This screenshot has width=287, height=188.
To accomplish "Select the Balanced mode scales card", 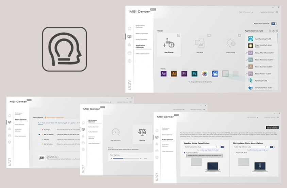I will tap(142, 134).
